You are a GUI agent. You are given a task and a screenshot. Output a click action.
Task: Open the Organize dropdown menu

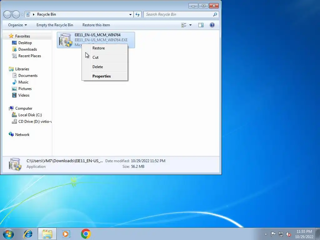click(x=17, y=25)
